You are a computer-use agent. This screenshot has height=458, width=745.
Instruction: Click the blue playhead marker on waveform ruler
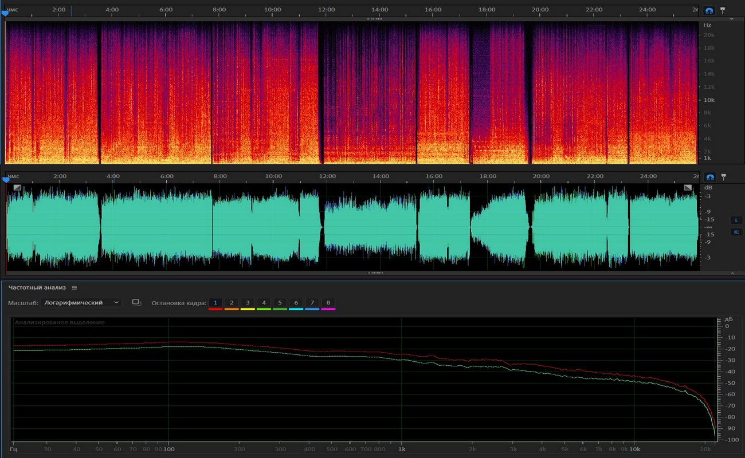(x=6, y=180)
